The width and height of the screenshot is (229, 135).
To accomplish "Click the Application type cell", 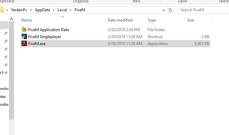I will coord(157,44).
